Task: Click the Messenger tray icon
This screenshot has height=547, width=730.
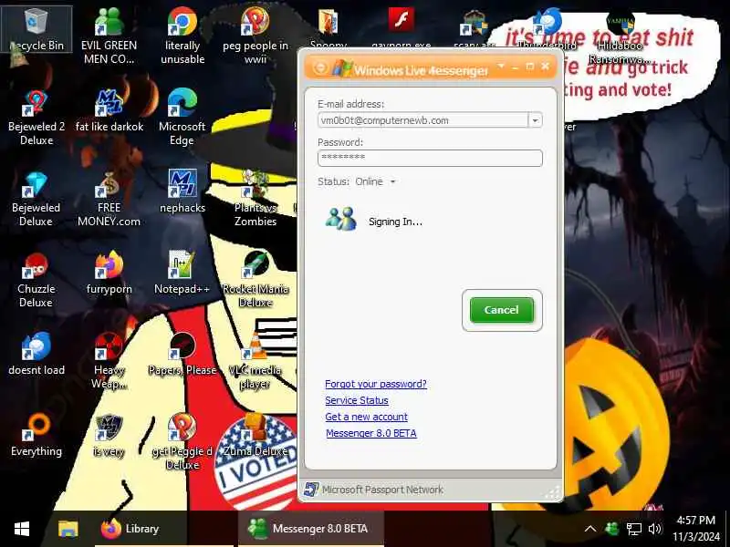Action: (611, 529)
